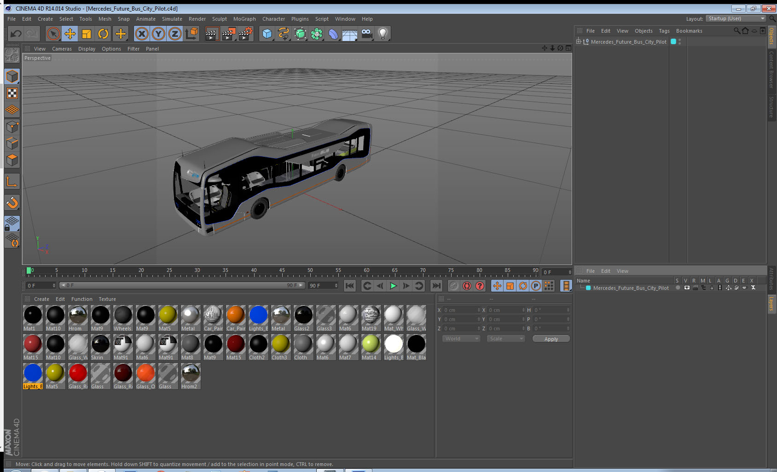Open the MoGraph menu
Screen dimensions: 777x472
tap(244, 19)
